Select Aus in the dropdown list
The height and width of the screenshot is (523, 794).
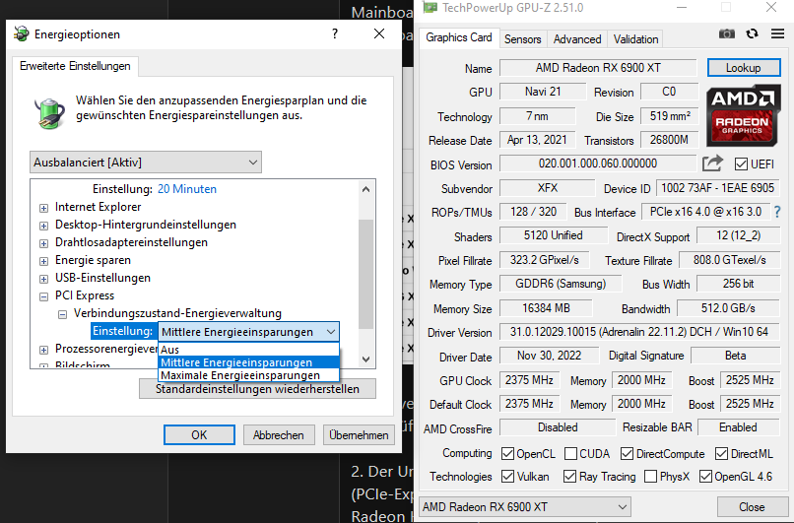[x=248, y=350]
